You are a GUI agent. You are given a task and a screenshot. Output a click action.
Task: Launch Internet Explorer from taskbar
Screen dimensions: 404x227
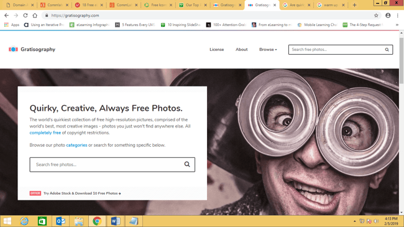tap(24, 221)
